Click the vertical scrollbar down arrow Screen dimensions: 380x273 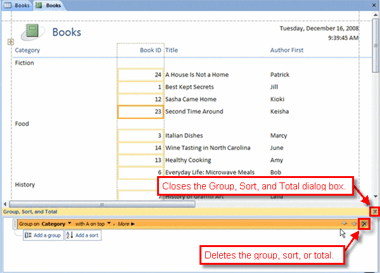tap(376, 196)
